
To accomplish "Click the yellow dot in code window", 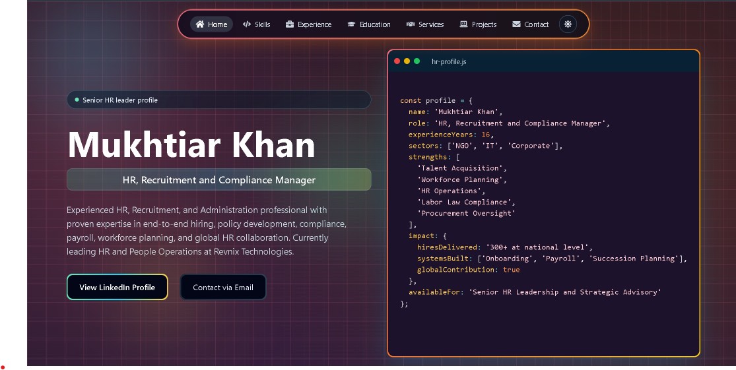I will click(407, 61).
